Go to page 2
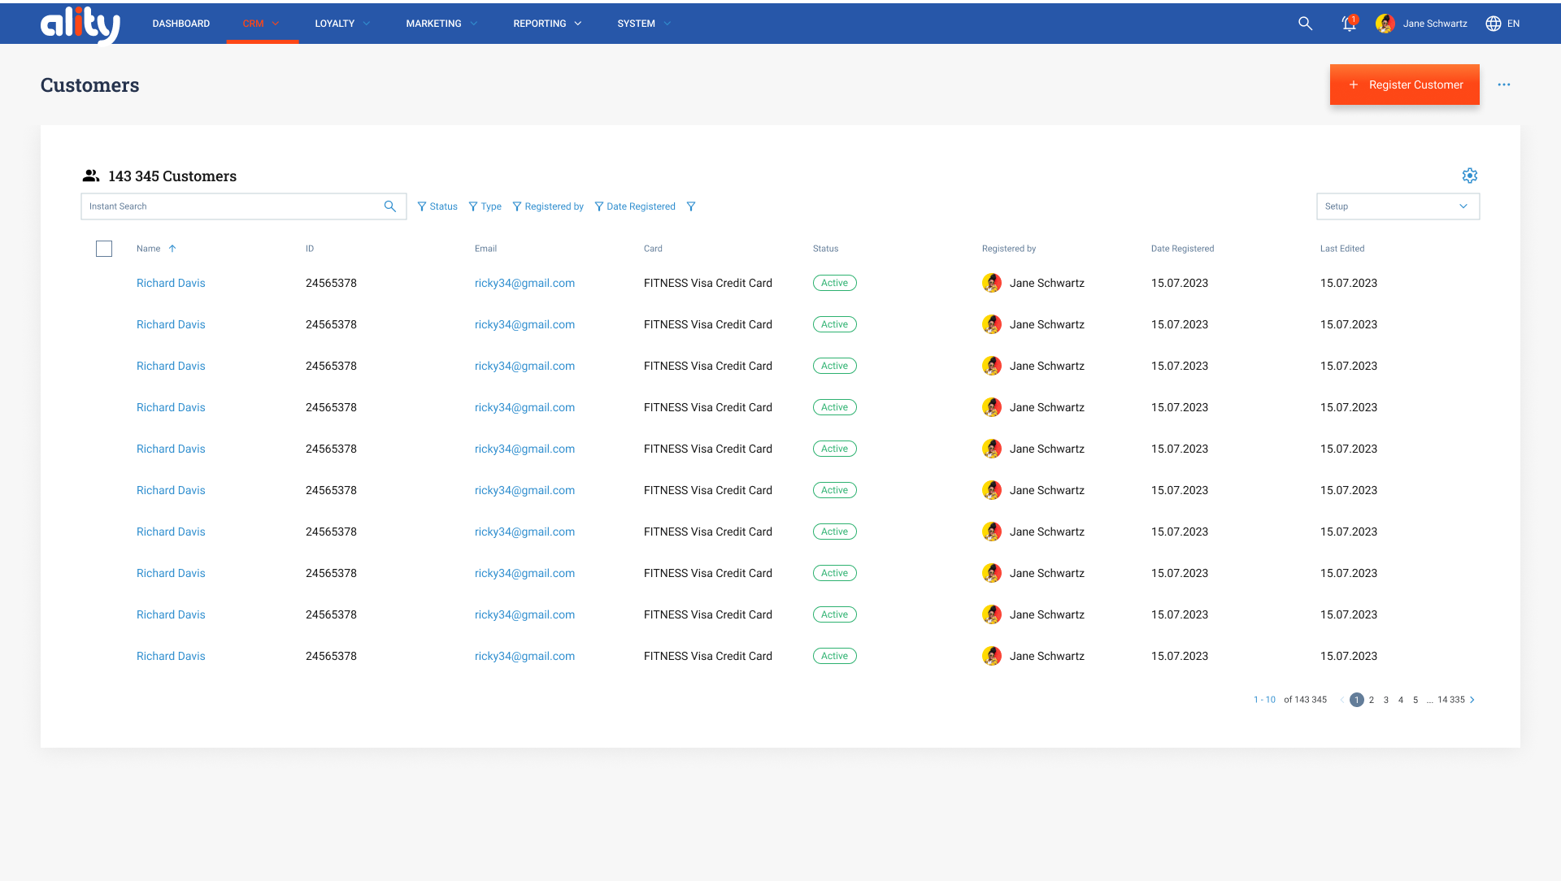 [x=1371, y=700]
